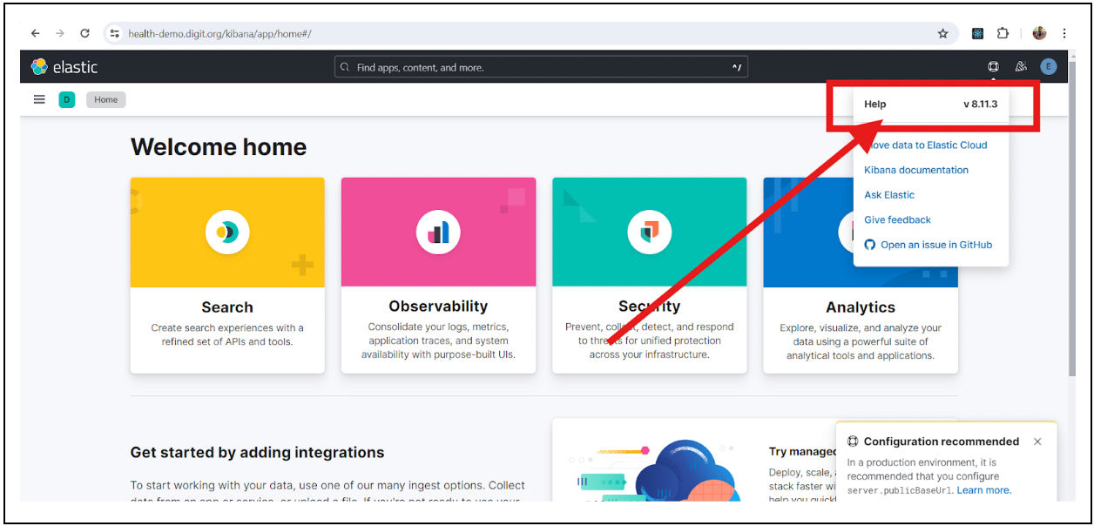Dismiss the Configuration recommended notification
This screenshot has height=526, width=1094.
click(1037, 442)
